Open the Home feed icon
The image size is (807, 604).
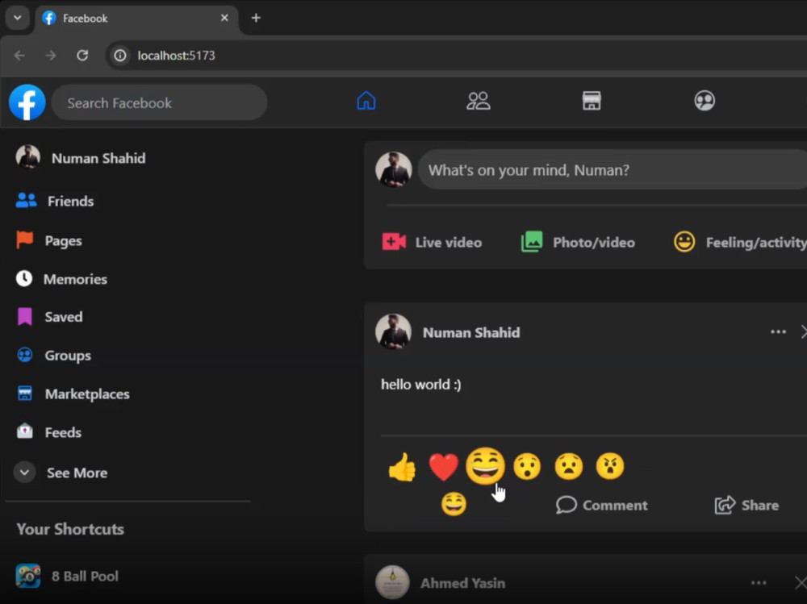tap(366, 101)
